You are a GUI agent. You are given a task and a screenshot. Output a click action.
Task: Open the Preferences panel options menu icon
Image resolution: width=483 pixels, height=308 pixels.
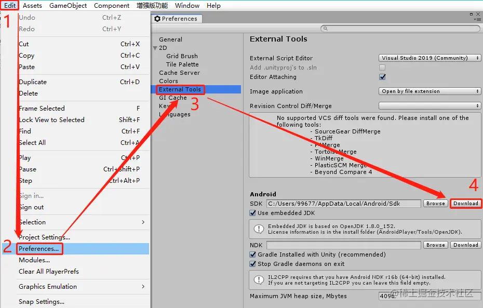click(477, 19)
